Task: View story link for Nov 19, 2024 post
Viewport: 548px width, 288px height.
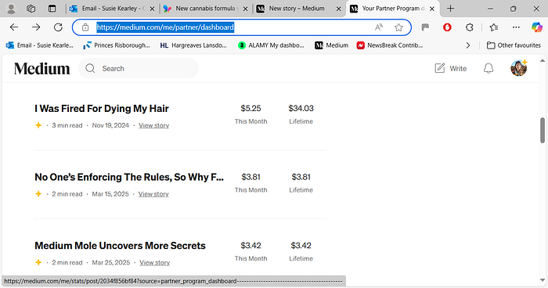Action: pos(153,125)
